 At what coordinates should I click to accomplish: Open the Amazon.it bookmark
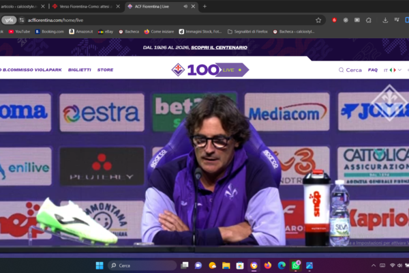click(81, 31)
